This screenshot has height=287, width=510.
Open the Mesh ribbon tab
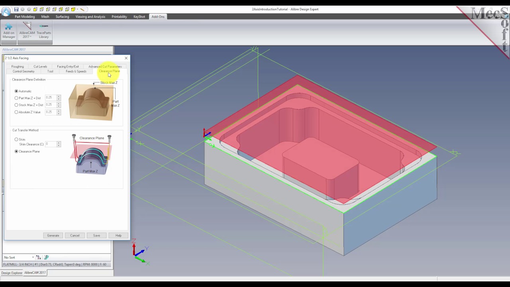pos(45,17)
